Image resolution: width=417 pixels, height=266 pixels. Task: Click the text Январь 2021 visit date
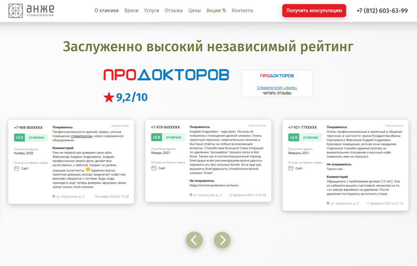tap(160, 153)
